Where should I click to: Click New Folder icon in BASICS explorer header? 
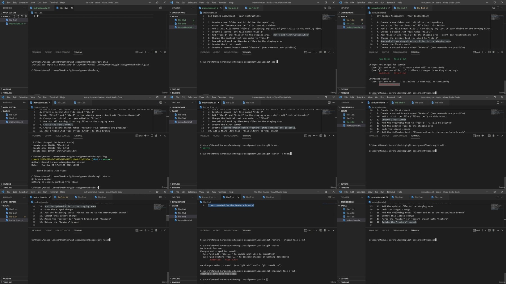click(18, 16)
